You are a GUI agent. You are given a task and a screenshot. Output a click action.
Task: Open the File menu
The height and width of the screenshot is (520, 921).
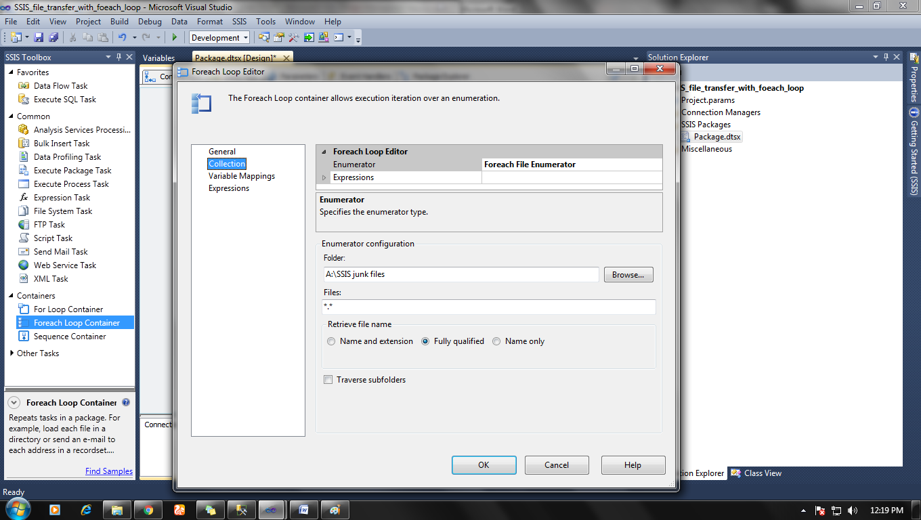tap(11, 22)
